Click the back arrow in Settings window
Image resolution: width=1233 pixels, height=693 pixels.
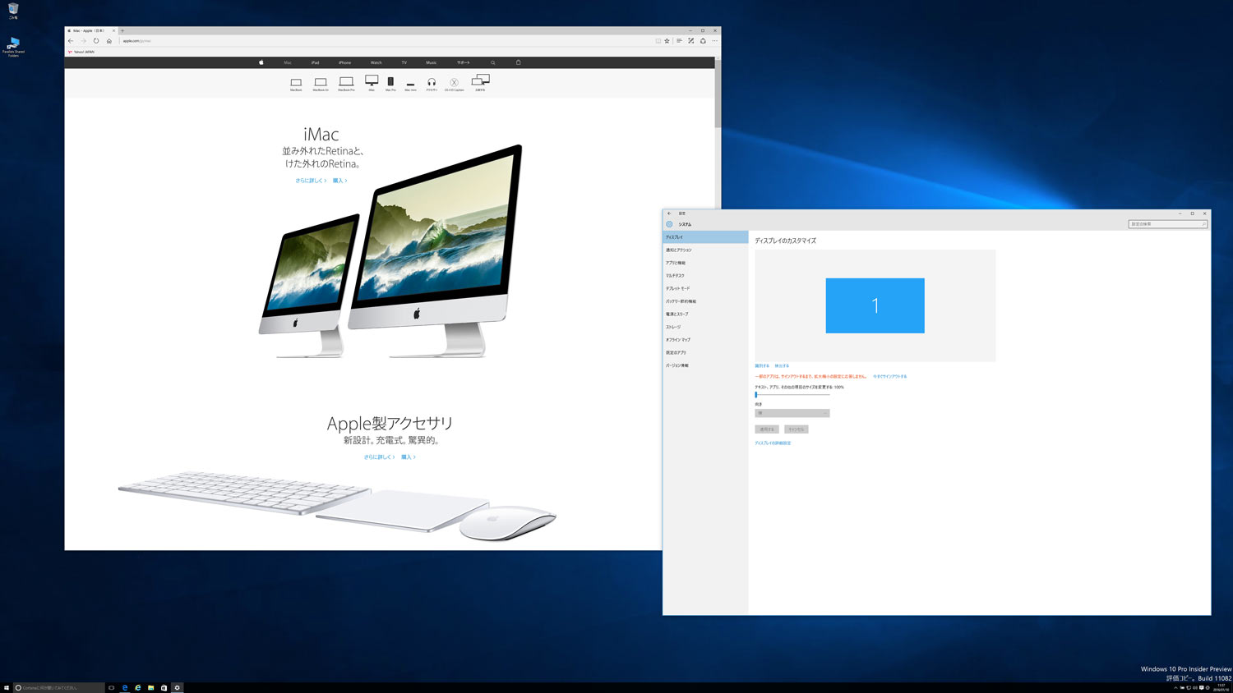tap(669, 213)
